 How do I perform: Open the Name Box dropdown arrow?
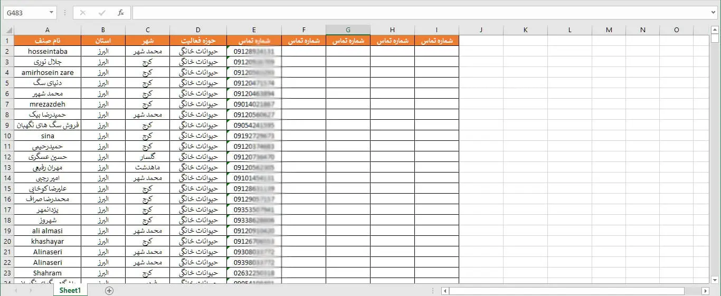tap(51, 13)
